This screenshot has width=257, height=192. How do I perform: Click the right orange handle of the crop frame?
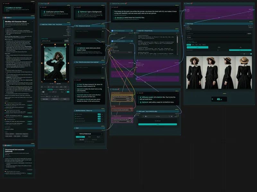(x=68, y=63)
